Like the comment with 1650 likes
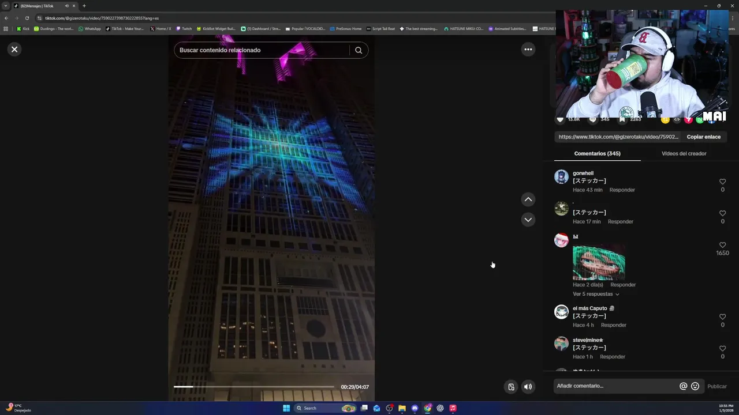Image resolution: width=739 pixels, height=415 pixels. pos(722,245)
